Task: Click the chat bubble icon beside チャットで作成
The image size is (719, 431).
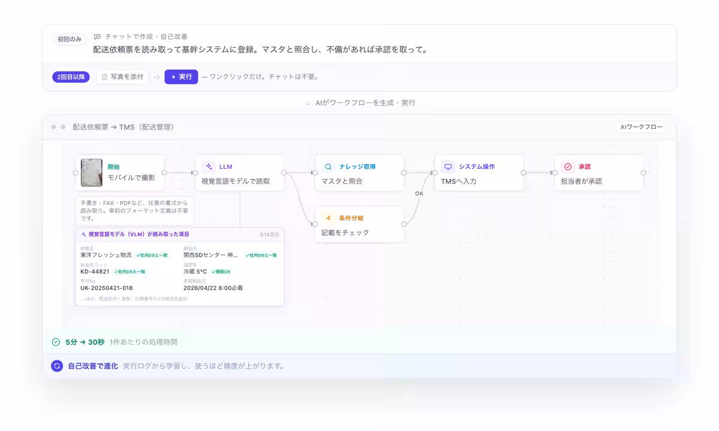Action: click(x=97, y=37)
